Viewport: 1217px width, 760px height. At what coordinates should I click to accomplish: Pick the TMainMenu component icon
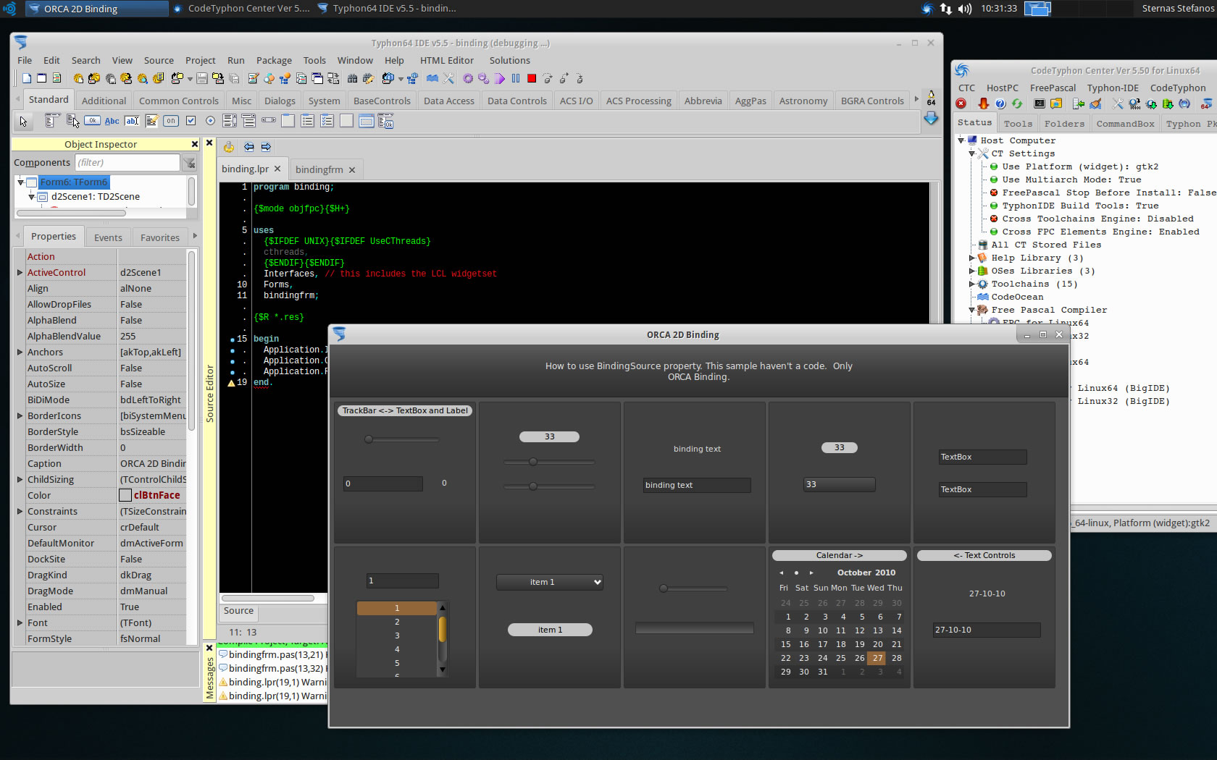click(x=52, y=121)
